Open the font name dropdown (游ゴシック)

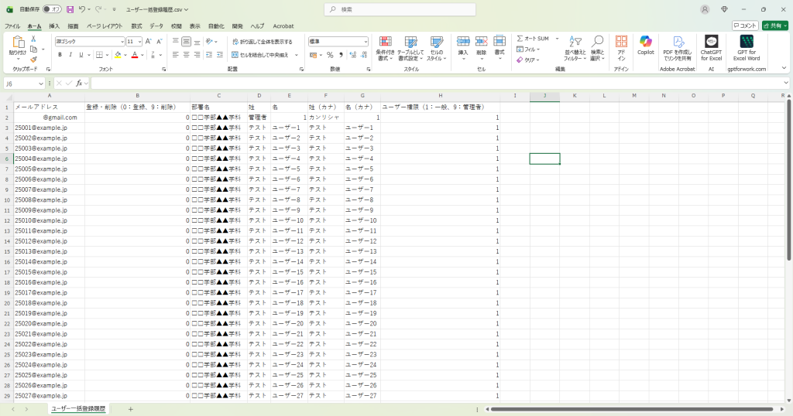(122, 41)
